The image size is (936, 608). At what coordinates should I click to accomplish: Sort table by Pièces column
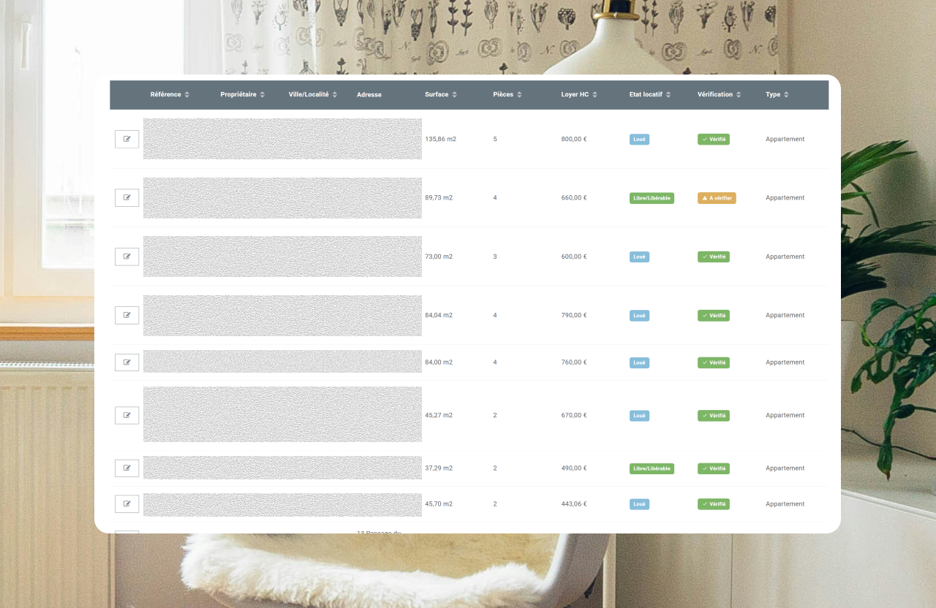(507, 94)
